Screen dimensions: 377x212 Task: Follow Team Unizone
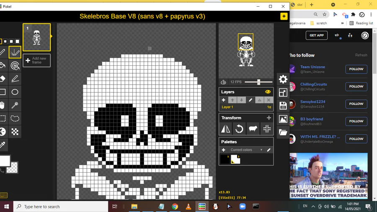tap(356, 69)
